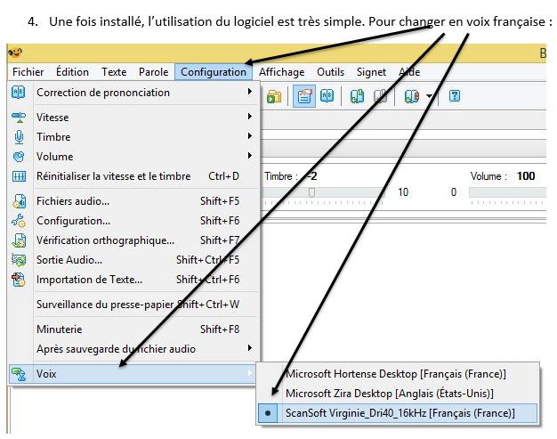Click the Sortie Audio icon in menu
Screen dimensions: 557x439
18,260
